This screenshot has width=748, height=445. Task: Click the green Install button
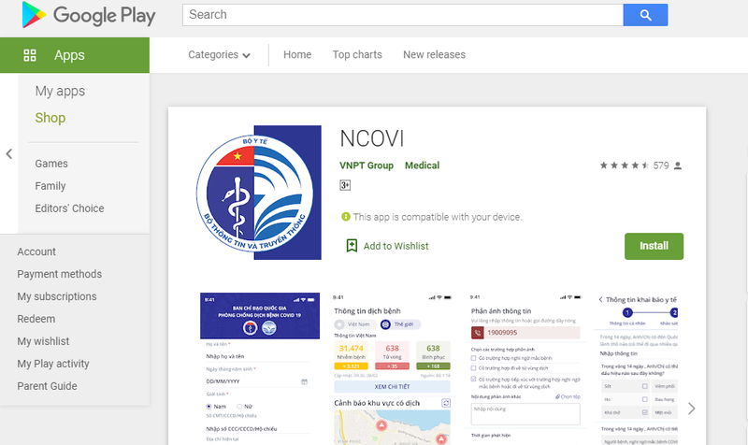(x=654, y=246)
